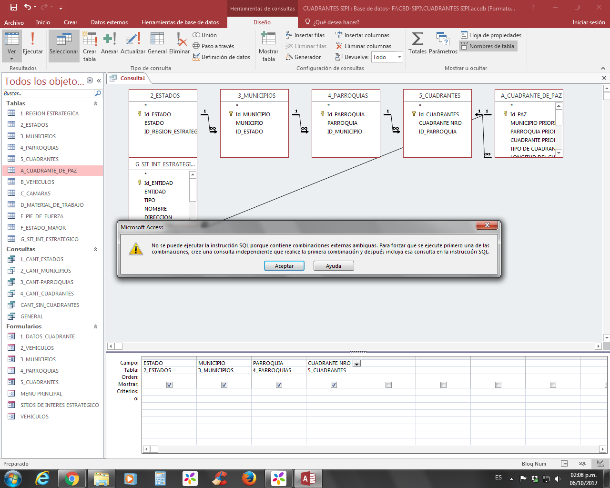Click the Undo icon in quick access toolbar
This screenshot has height=488, width=610.
pyautogui.click(x=28, y=7)
